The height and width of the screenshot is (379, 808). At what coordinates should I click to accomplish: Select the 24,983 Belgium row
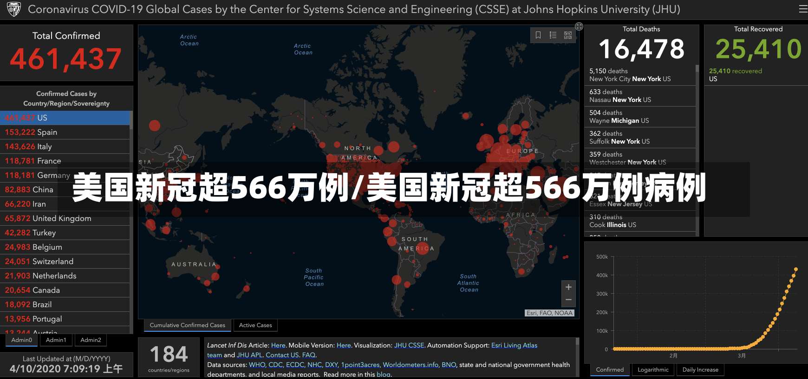pos(65,247)
